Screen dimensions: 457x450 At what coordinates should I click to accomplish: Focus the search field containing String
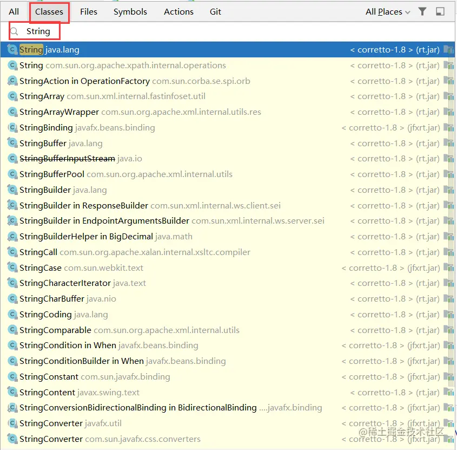pyautogui.click(x=227, y=31)
